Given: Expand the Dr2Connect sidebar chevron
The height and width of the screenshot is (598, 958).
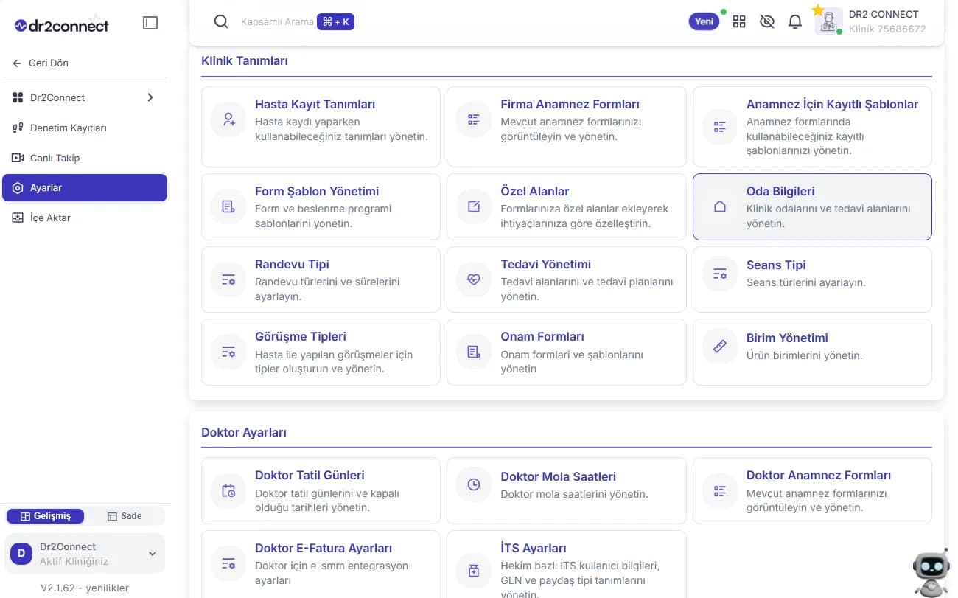Looking at the screenshot, I should point(150,97).
